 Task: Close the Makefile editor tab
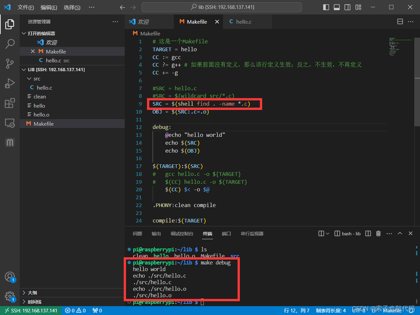217,22
